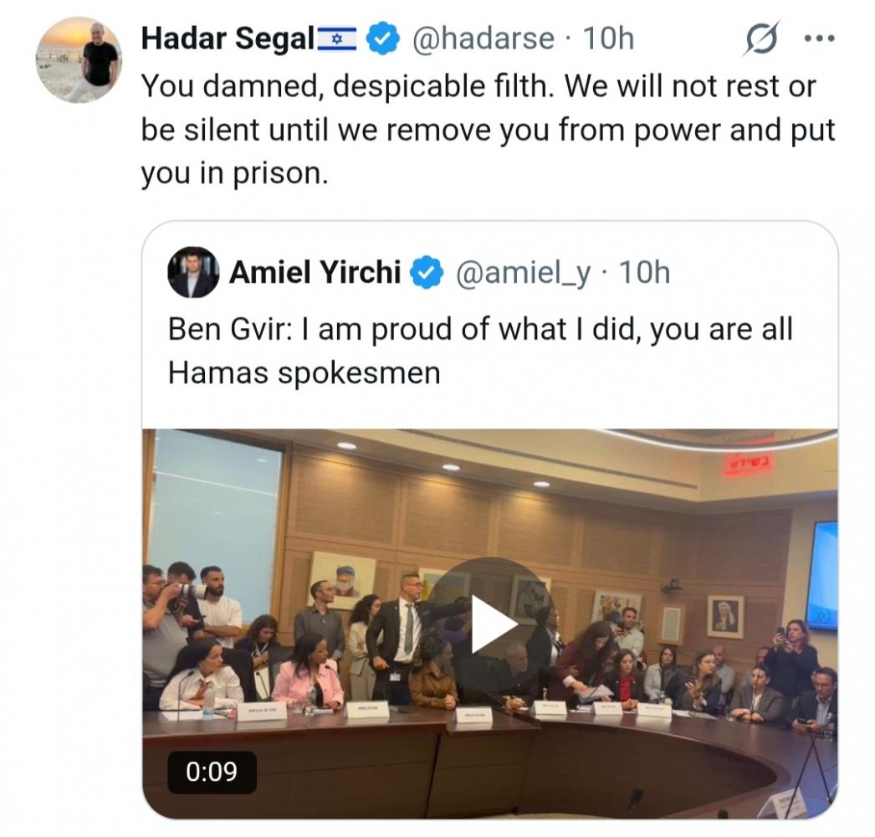Click the 10h timestamp on Hadar Segal's post
This screenshot has width=875, height=837.
coord(608,39)
